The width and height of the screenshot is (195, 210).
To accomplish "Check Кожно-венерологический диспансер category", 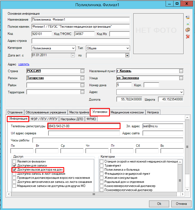I will click(x=102, y=186).
